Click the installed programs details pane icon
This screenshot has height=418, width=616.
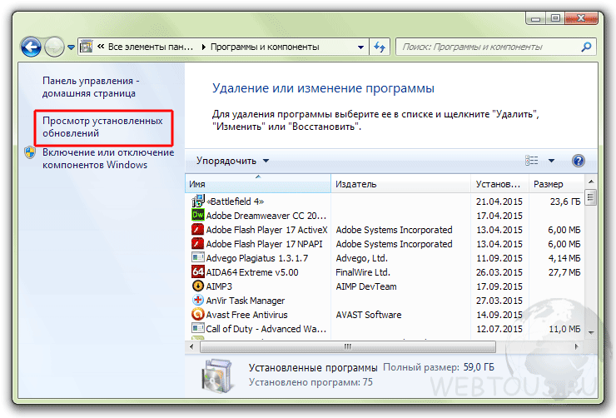(216, 376)
